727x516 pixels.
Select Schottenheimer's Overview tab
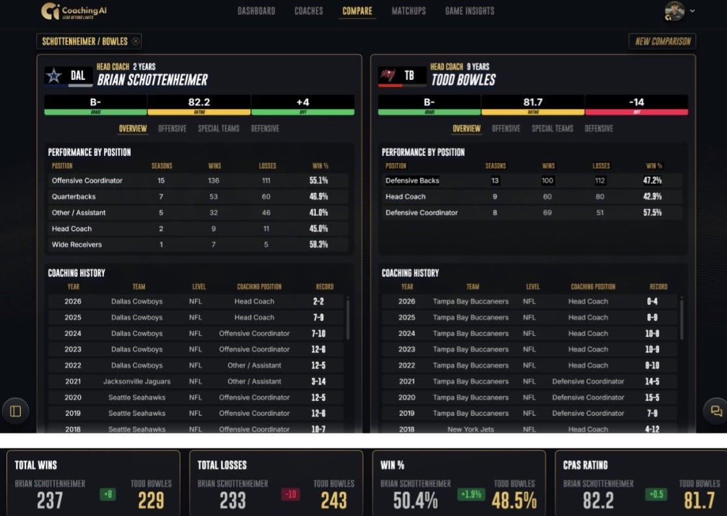[x=133, y=129]
